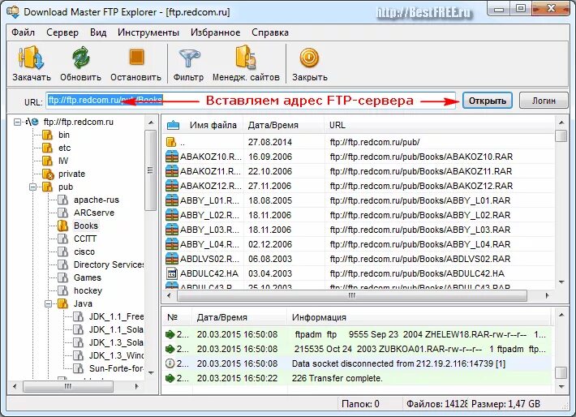This screenshot has width=576, height=417.
Task: Select ССПТ folder in tree
Action: point(85,239)
